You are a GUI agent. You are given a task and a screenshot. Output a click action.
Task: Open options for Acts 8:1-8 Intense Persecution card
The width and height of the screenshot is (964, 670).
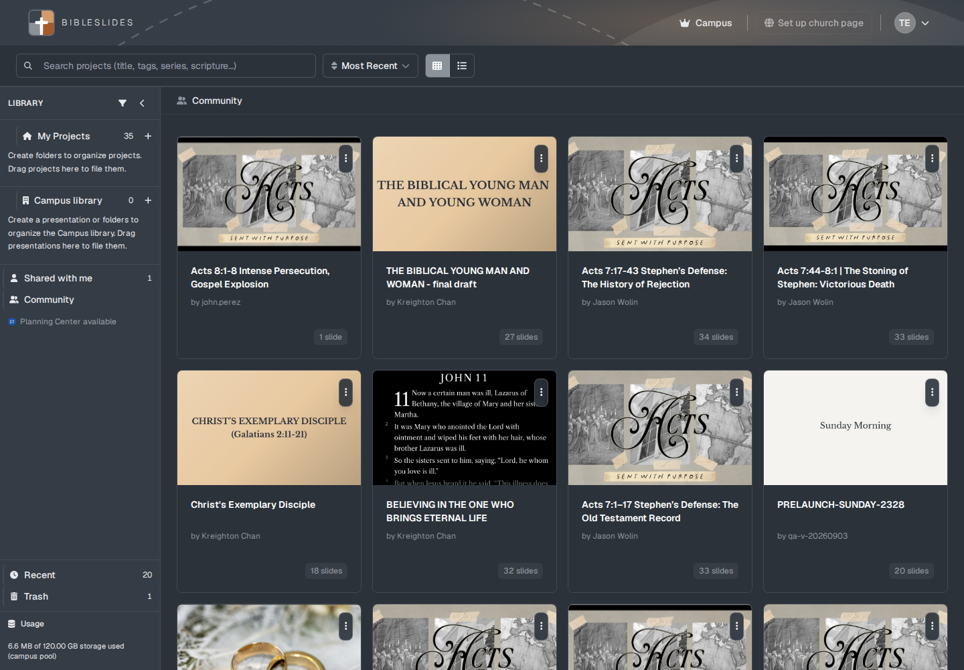[345, 159]
